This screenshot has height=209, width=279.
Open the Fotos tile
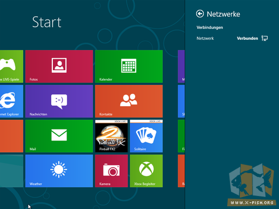point(59,66)
